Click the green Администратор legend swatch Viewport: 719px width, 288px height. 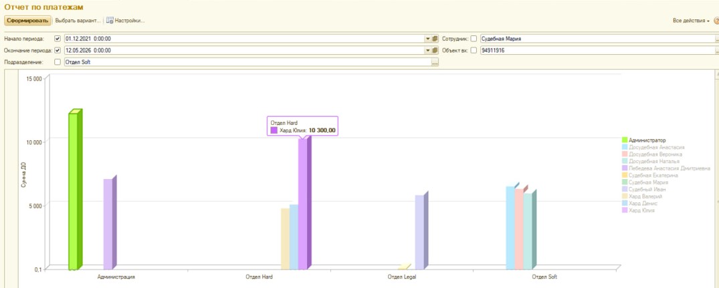625,140
